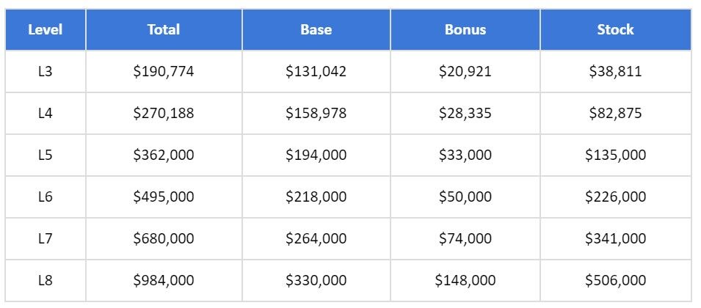701x308 pixels.
Task: Select the L3 level cell
Action: coord(46,72)
